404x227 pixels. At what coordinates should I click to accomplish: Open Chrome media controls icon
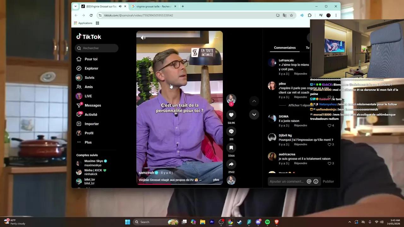coord(321,15)
